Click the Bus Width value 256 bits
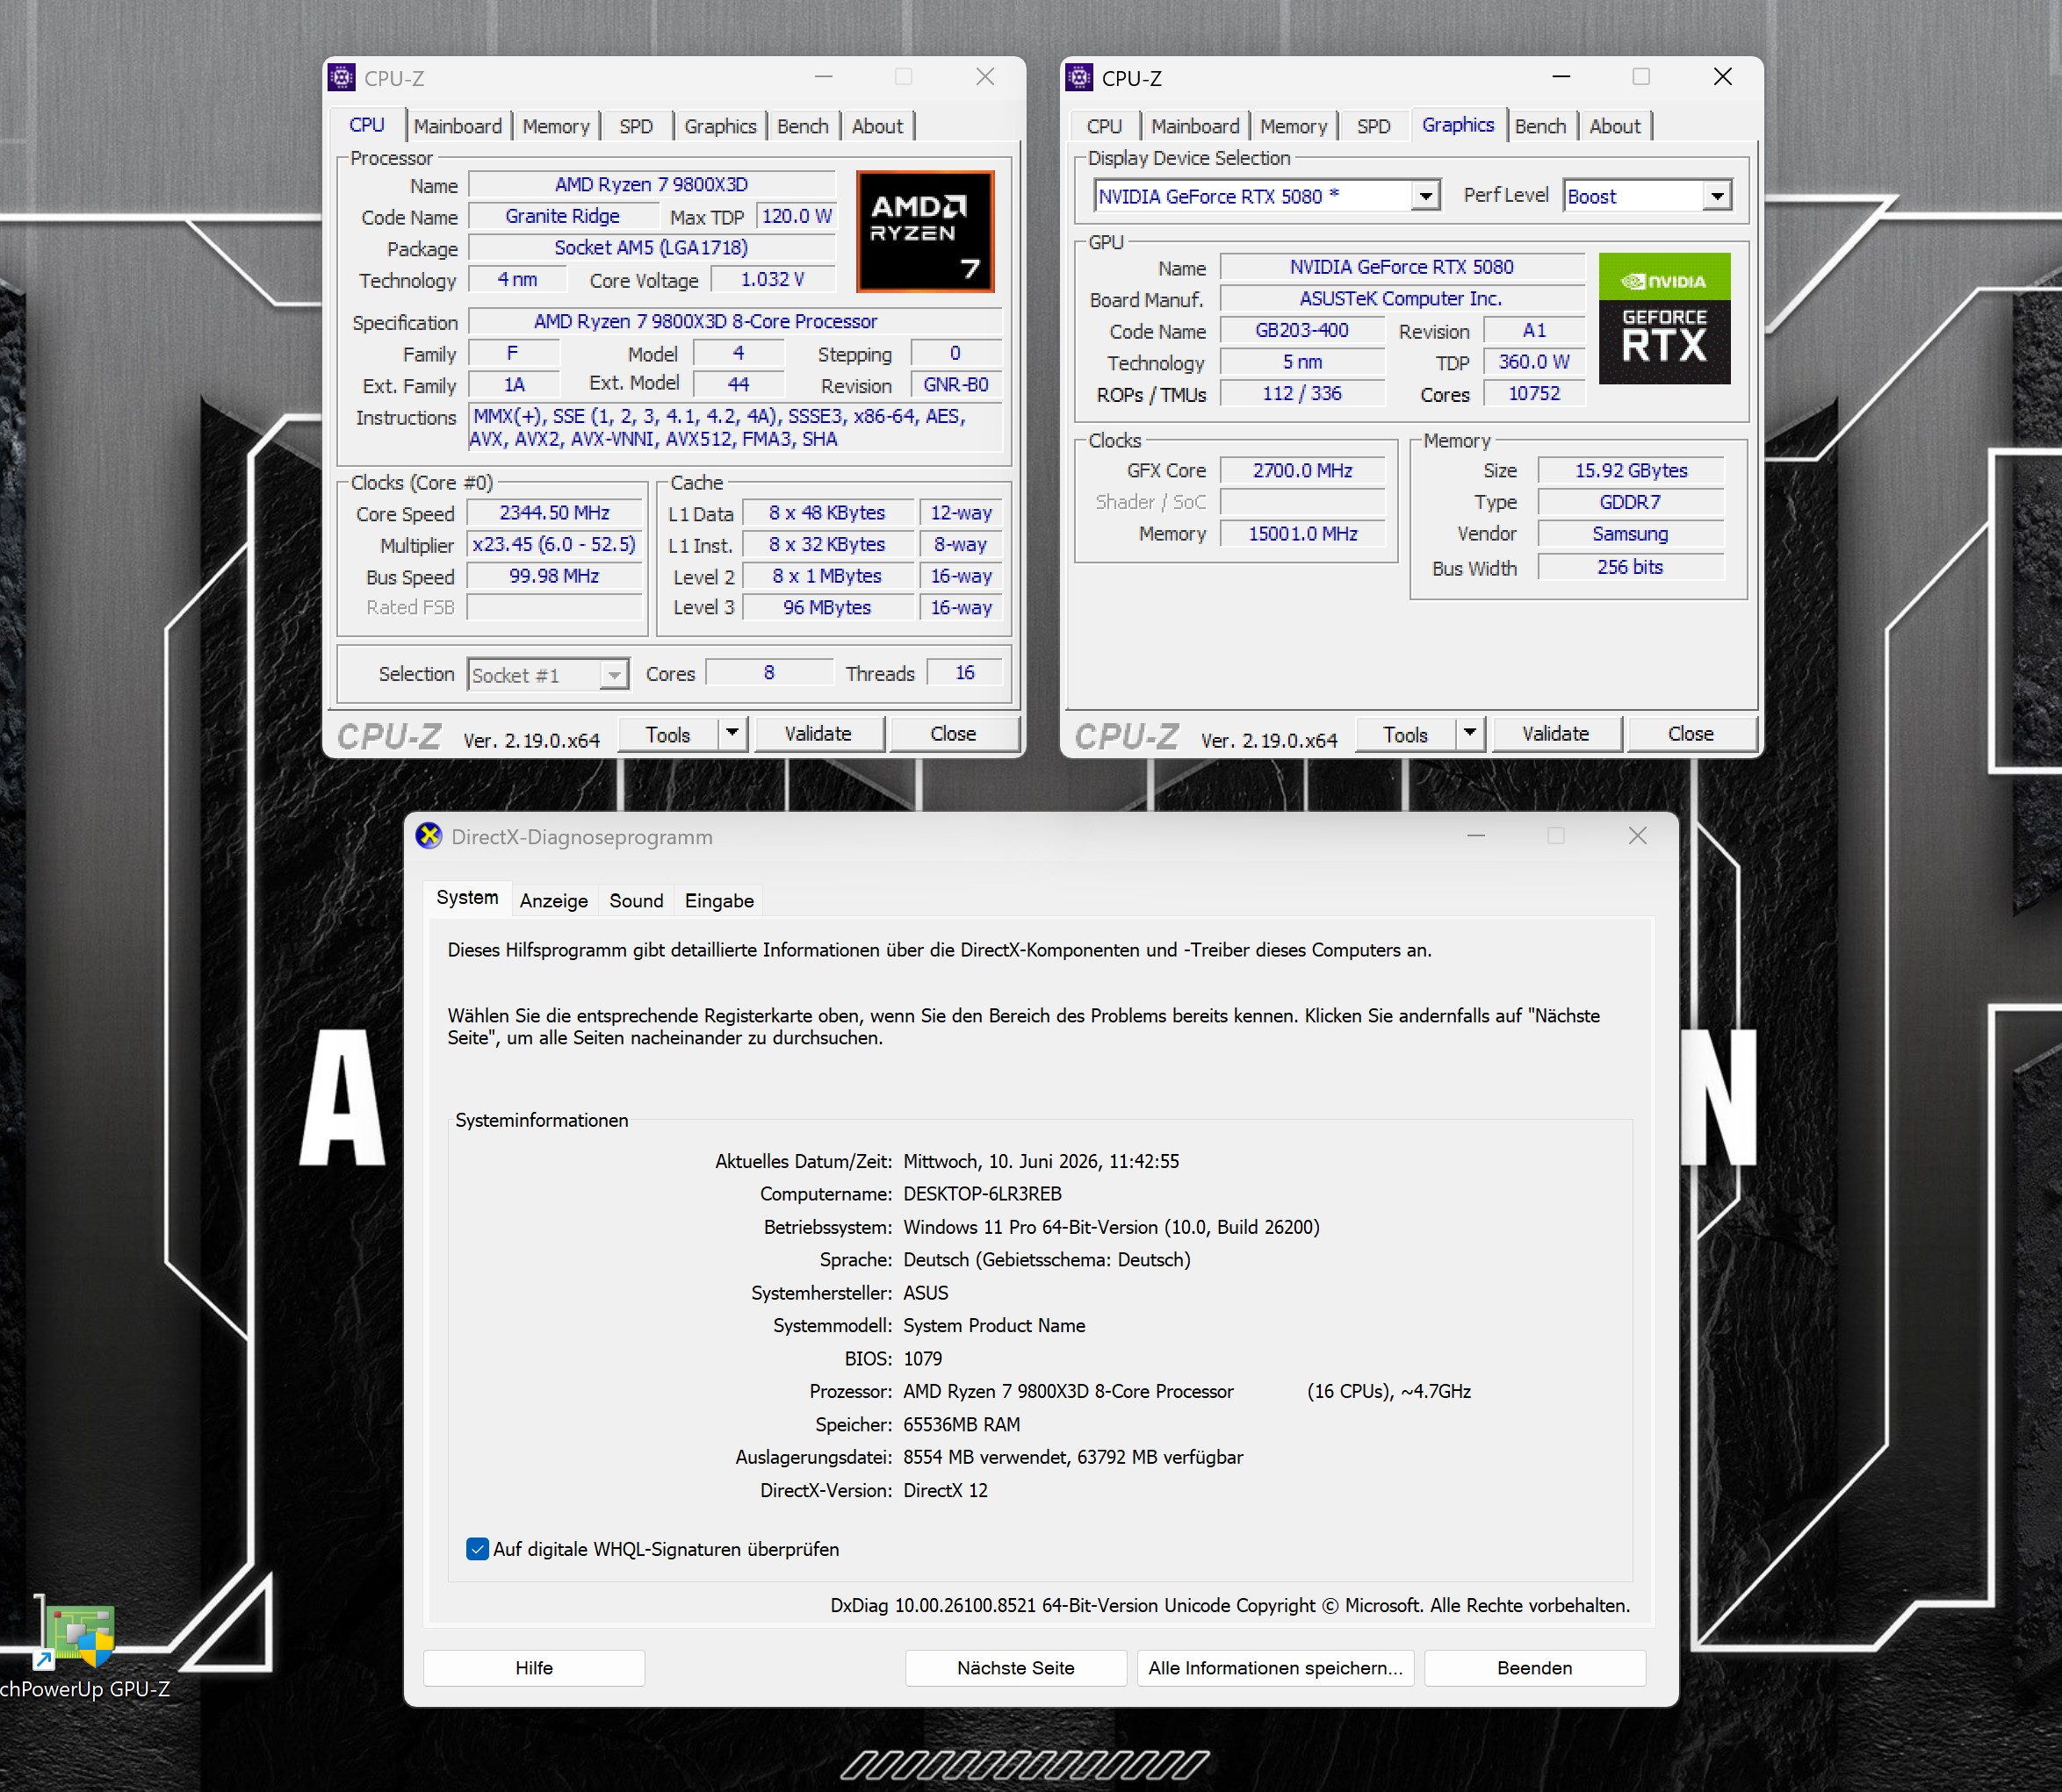This screenshot has height=1792, width=2062. [1631, 567]
